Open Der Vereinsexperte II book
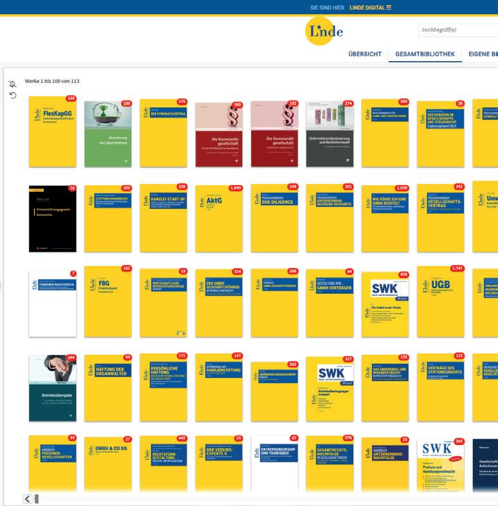Image resolution: width=498 pixels, height=506 pixels. (219, 464)
